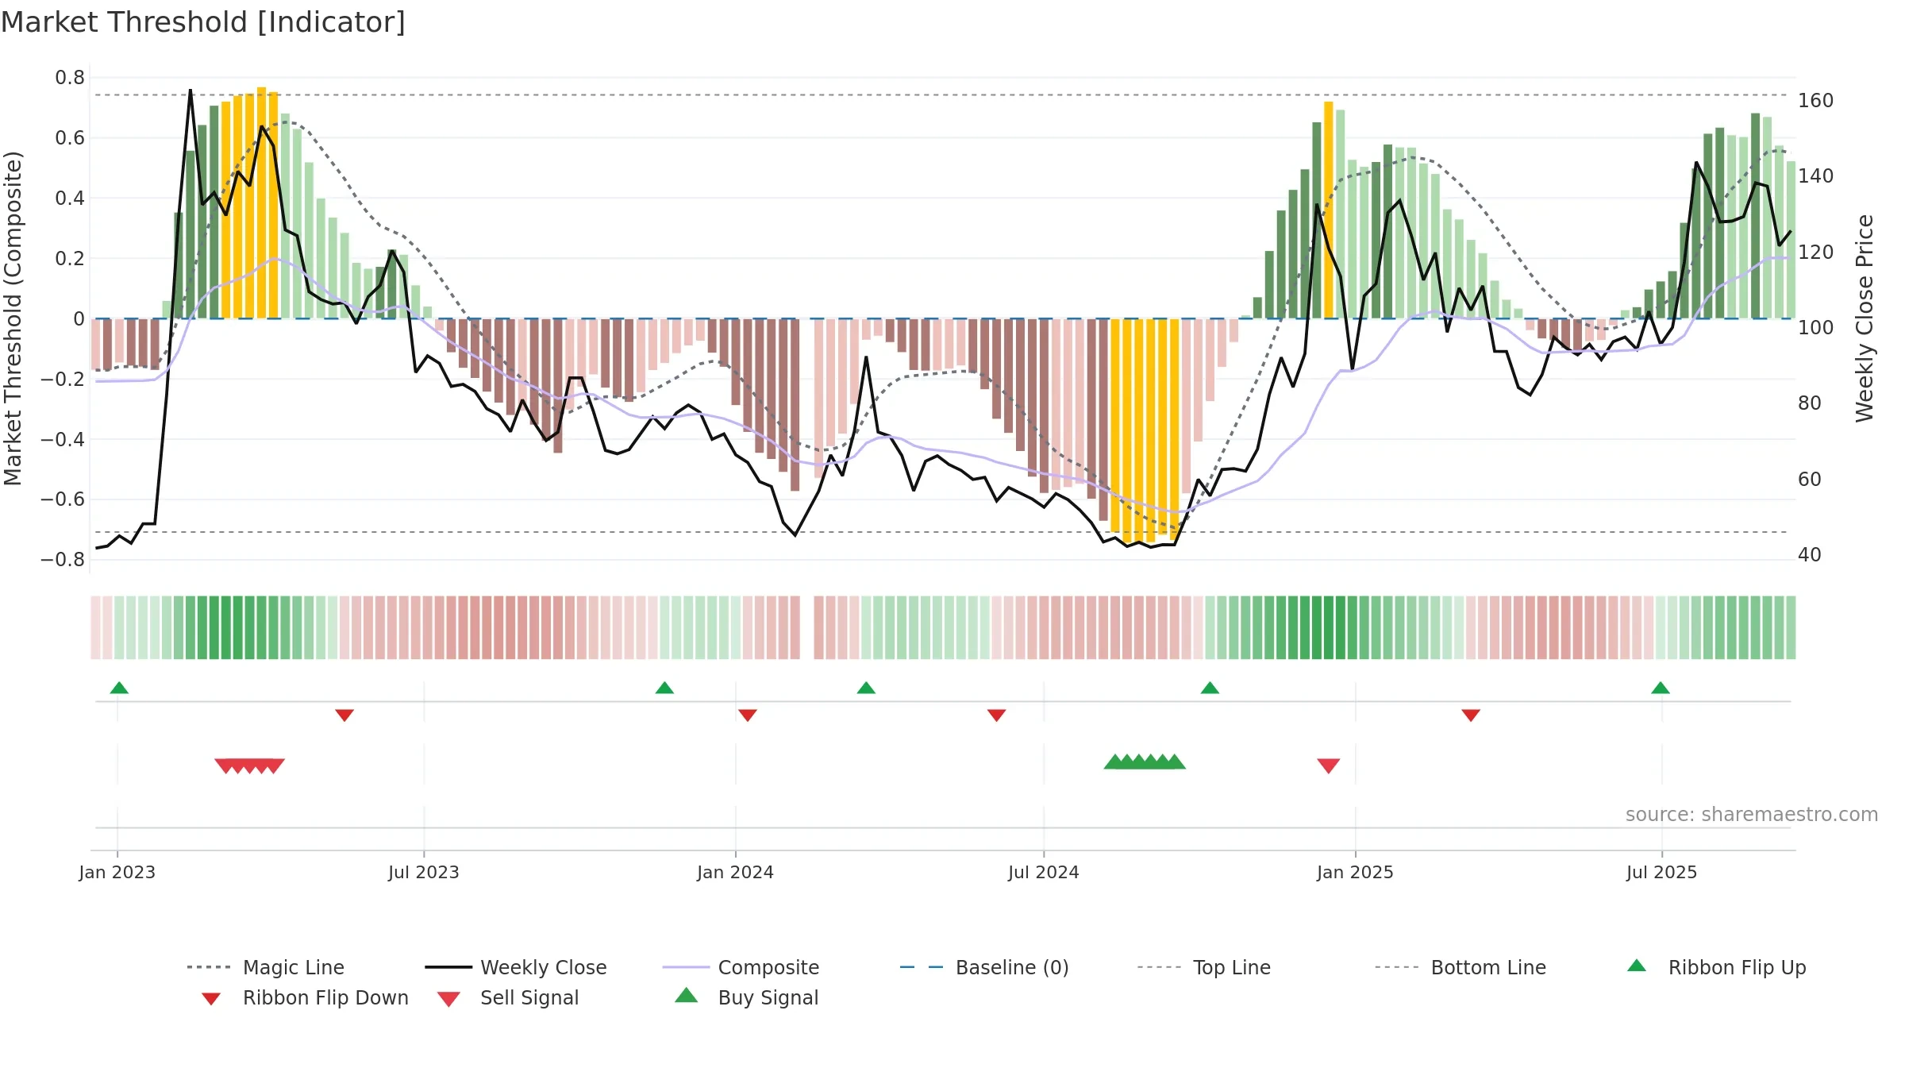The width and height of the screenshot is (1905, 1072).
Task: Click the source: sharemaestro.com text
Action: tap(1752, 815)
